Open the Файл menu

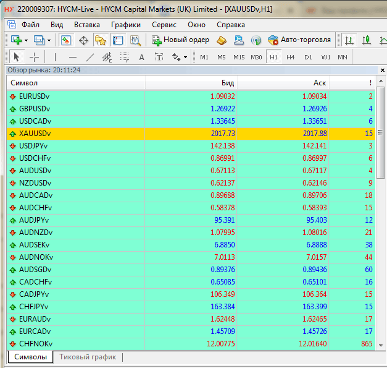tap(30, 25)
